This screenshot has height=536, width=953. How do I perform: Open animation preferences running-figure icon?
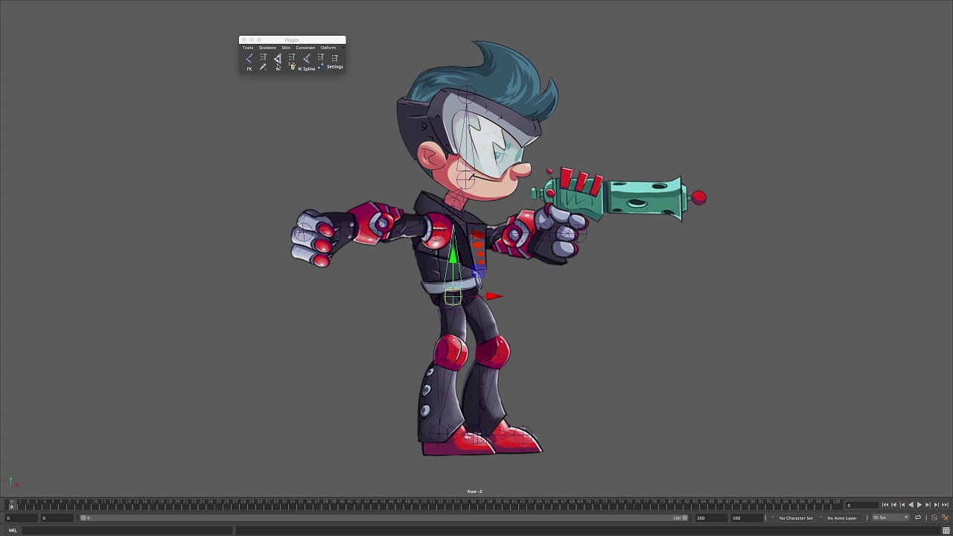pos(945,517)
